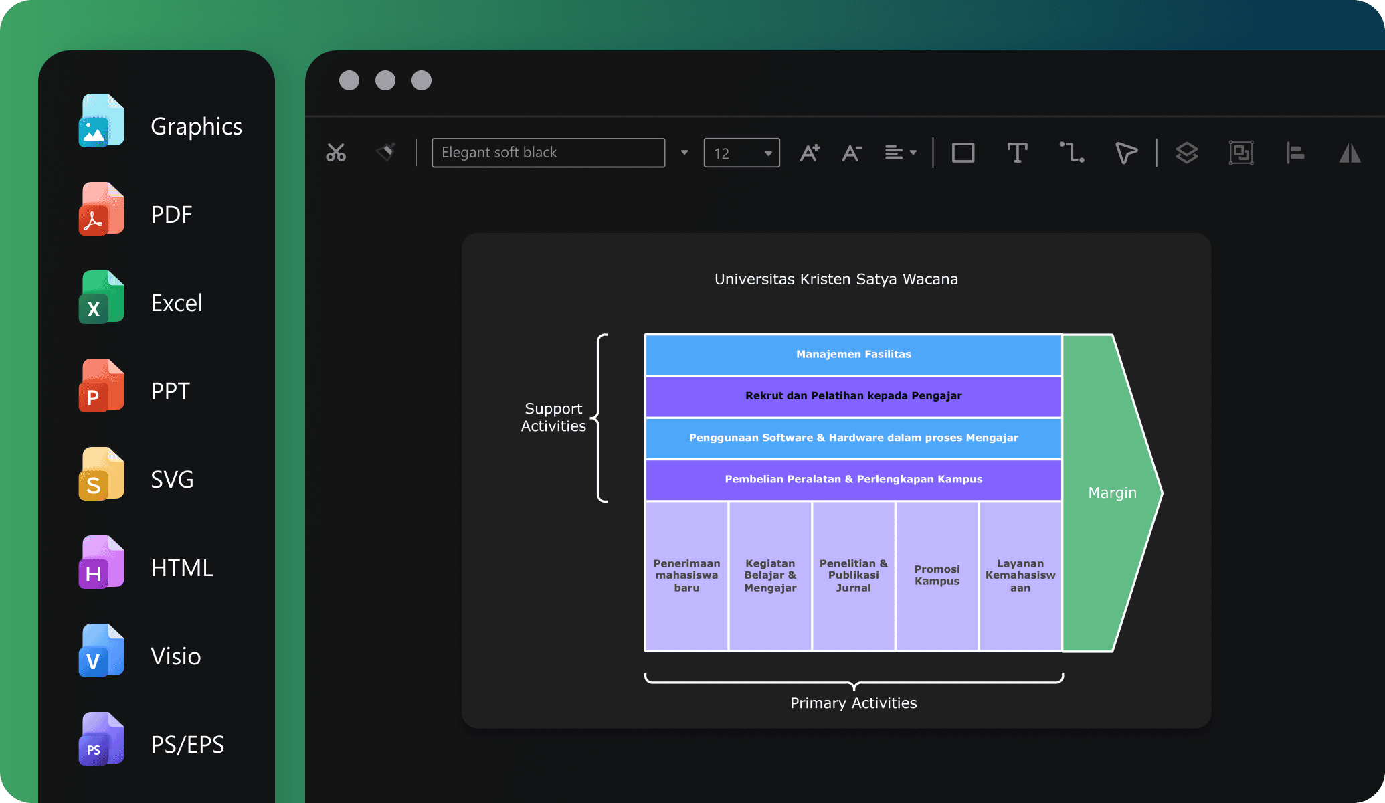Click the Visio file icon
This screenshot has height=803, width=1385.
pos(102,650)
